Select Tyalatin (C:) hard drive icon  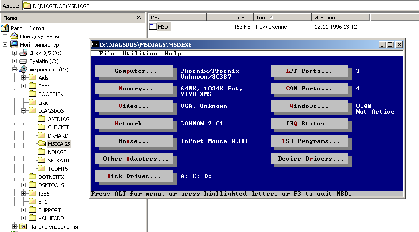[x=23, y=61]
